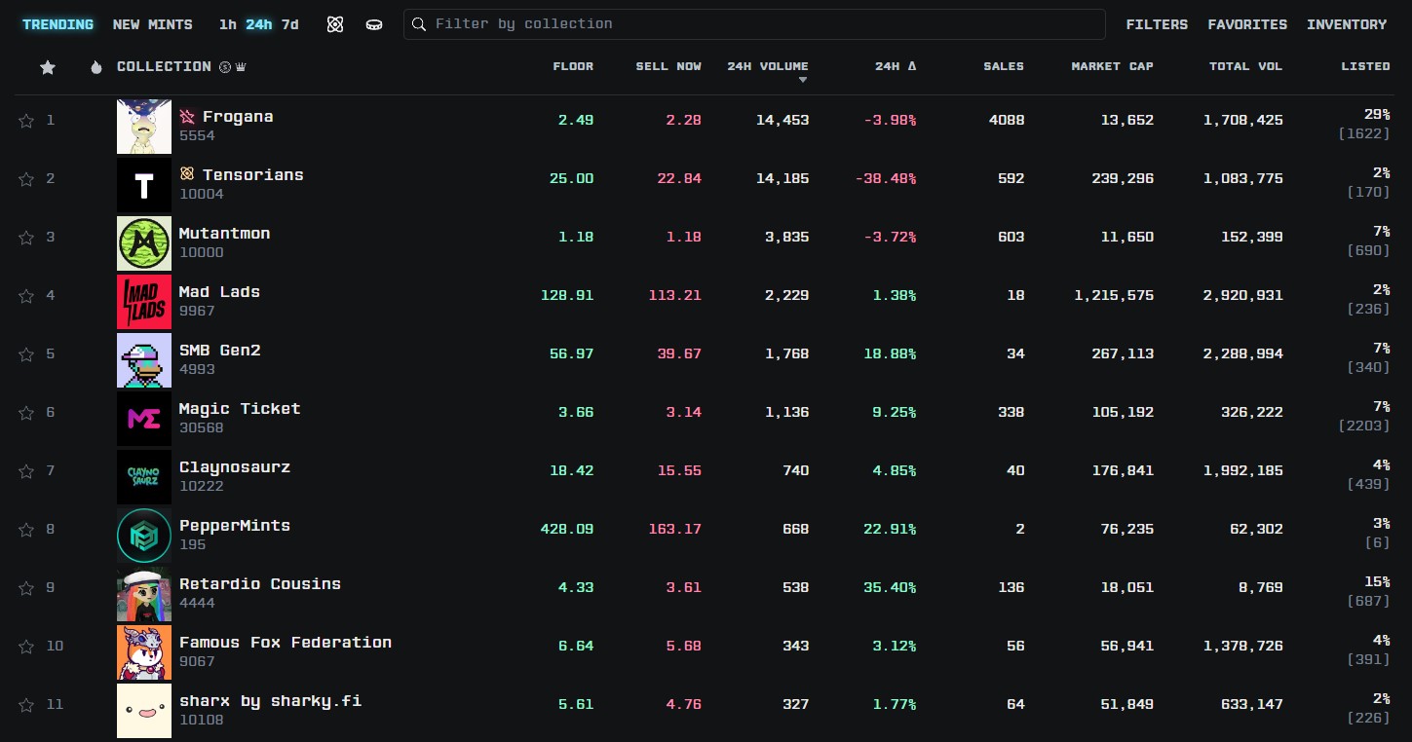Click the pink badge next to Frogana
This screenshot has height=742, width=1412.
(188, 117)
